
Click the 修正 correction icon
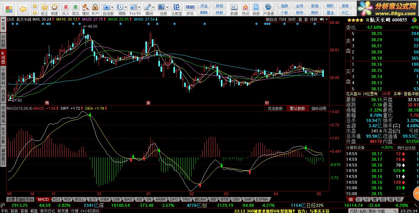point(45,9)
